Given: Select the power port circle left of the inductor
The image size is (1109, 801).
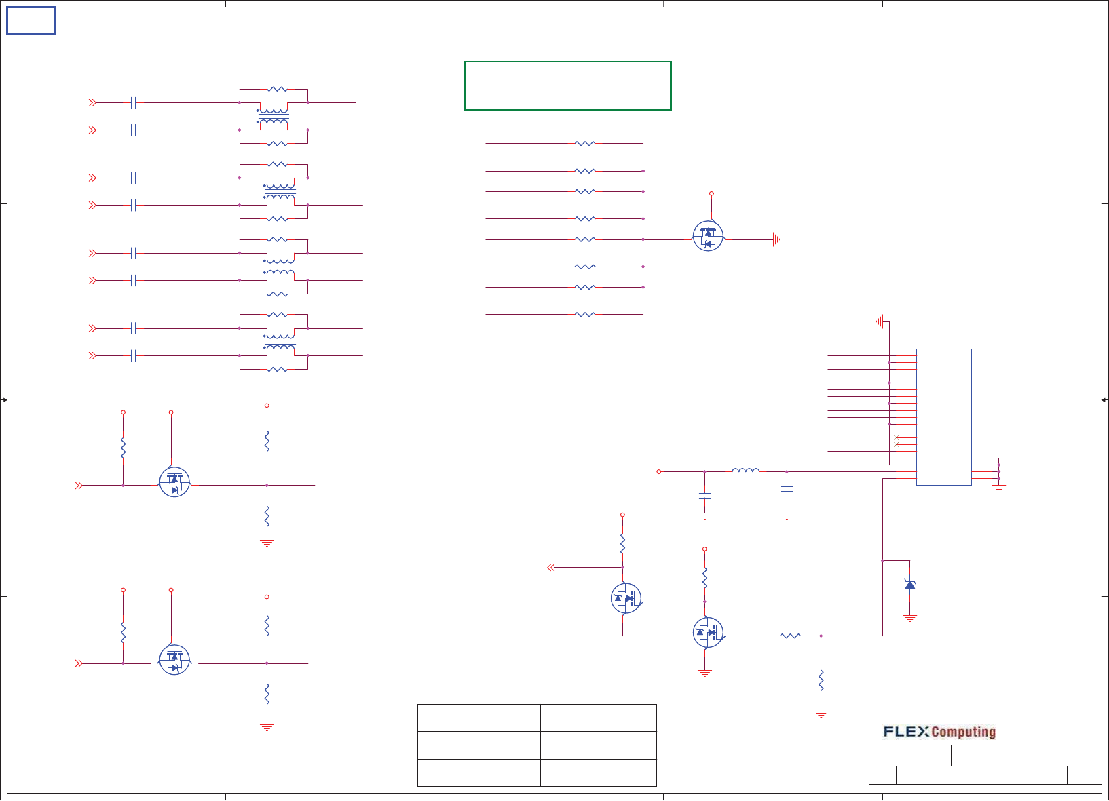Looking at the screenshot, I should click(x=658, y=471).
